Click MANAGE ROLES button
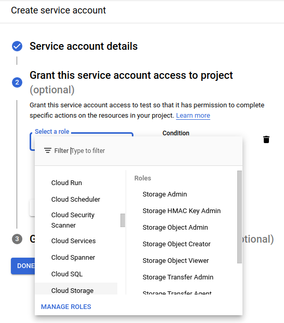 [66, 307]
